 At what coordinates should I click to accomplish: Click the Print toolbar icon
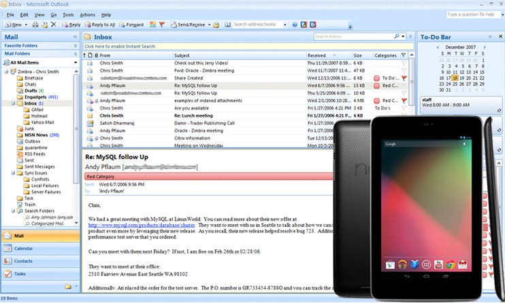(35, 24)
